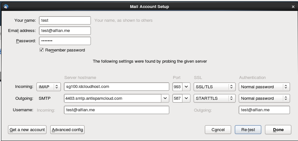Click the outgoing username field
The height and width of the screenshot is (141, 298).
coord(264,110)
